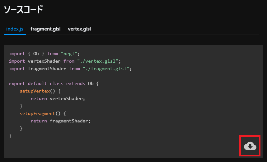Click the "return vertexShader;" statement
The height and width of the screenshot is (162, 267).
pyautogui.click(x=58, y=98)
